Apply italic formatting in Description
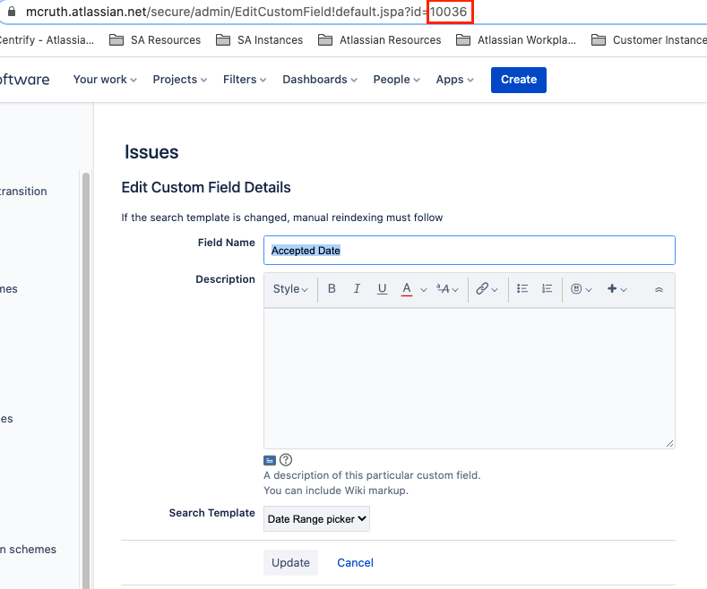The image size is (707, 589). [357, 288]
